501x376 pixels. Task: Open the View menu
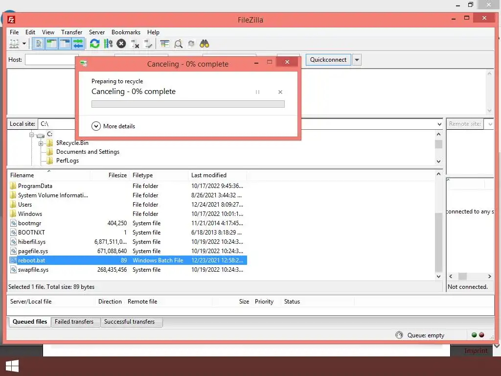(48, 32)
